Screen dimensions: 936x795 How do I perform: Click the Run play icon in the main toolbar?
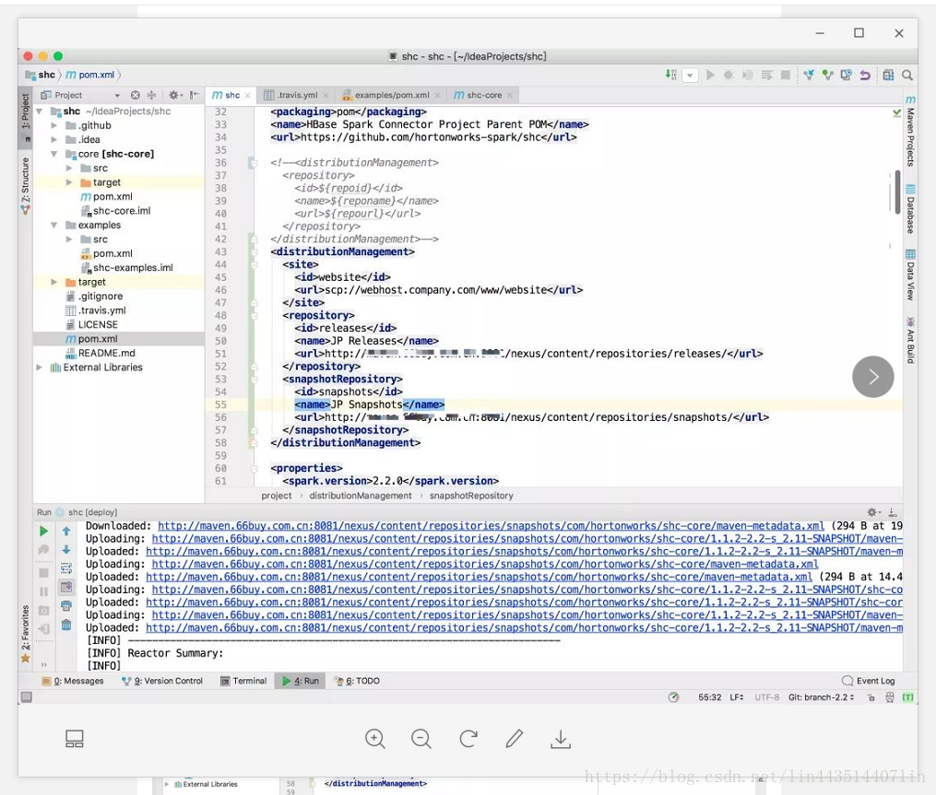click(710, 75)
